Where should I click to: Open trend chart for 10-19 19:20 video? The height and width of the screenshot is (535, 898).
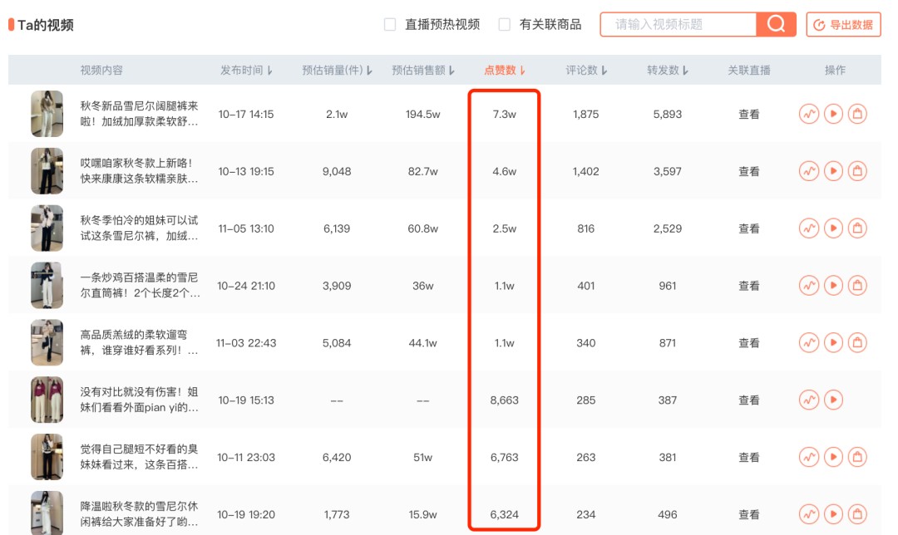(x=809, y=514)
